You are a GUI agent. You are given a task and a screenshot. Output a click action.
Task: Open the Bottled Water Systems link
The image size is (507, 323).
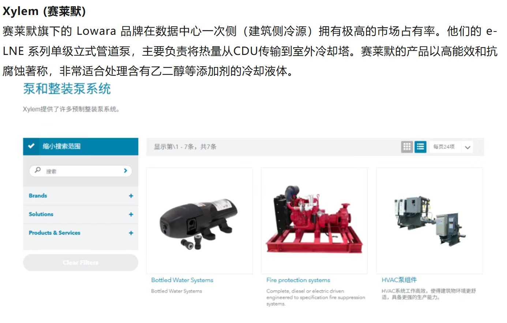(182, 280)
